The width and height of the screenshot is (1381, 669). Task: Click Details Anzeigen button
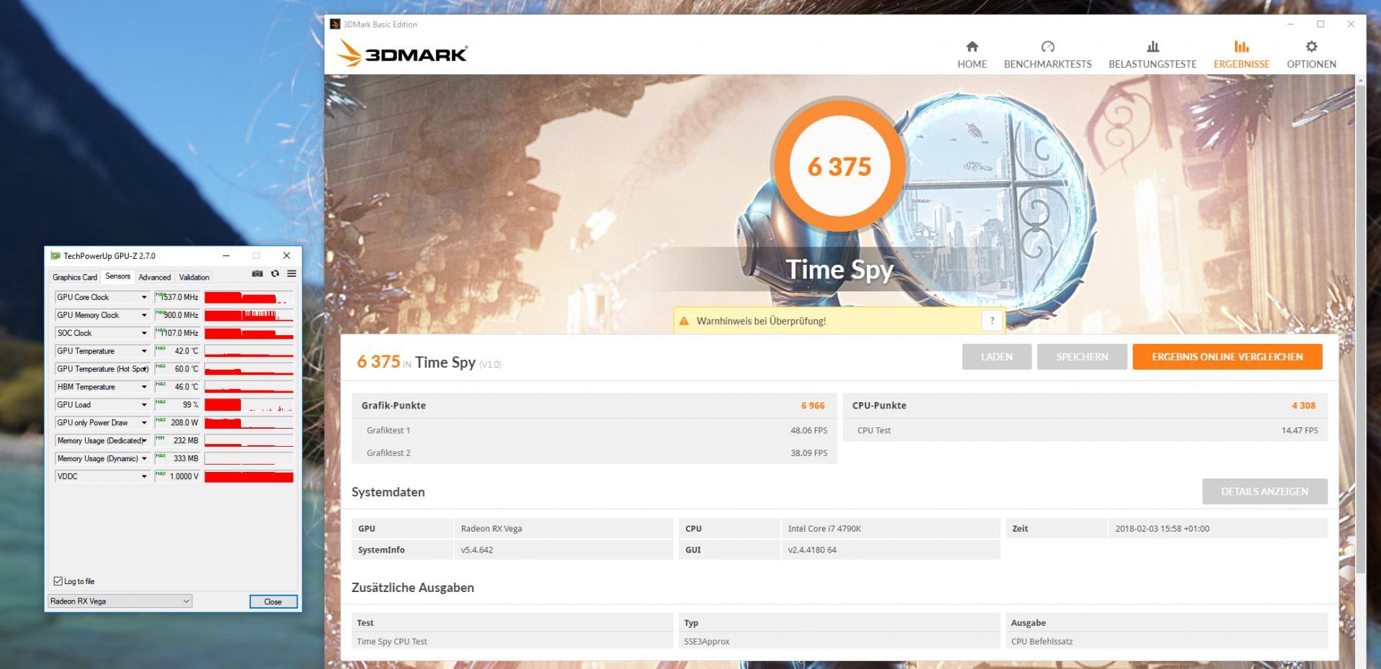[1264, 491]
